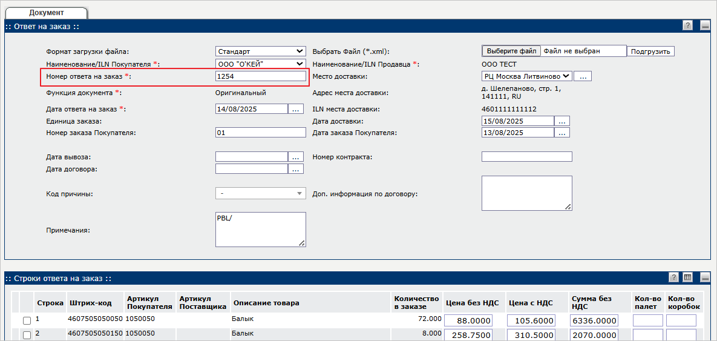The image size is (717, 341).
Task: Open calendar for delivery date field
Action: (x=562, y=121)
